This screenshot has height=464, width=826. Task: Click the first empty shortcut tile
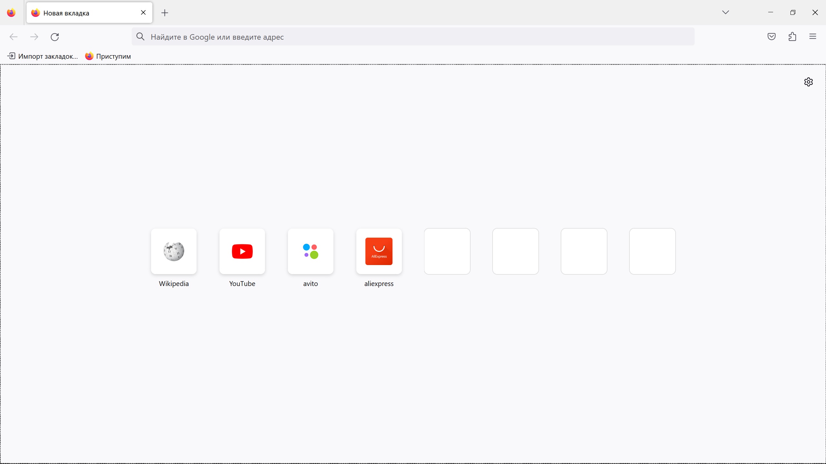click(x=447, y=252)
